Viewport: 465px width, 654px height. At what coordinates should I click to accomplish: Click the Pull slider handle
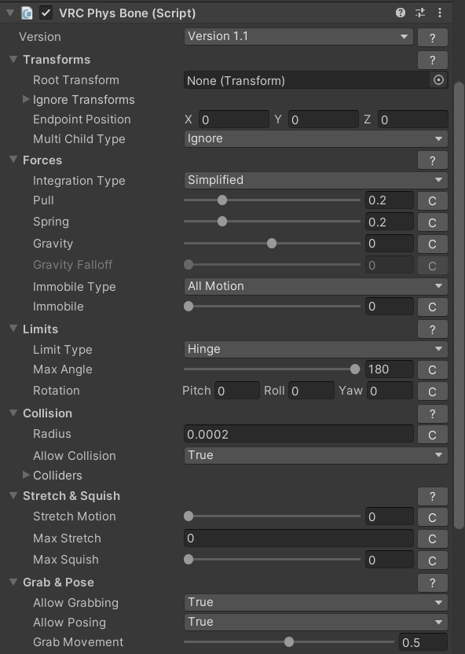point(222,200)
